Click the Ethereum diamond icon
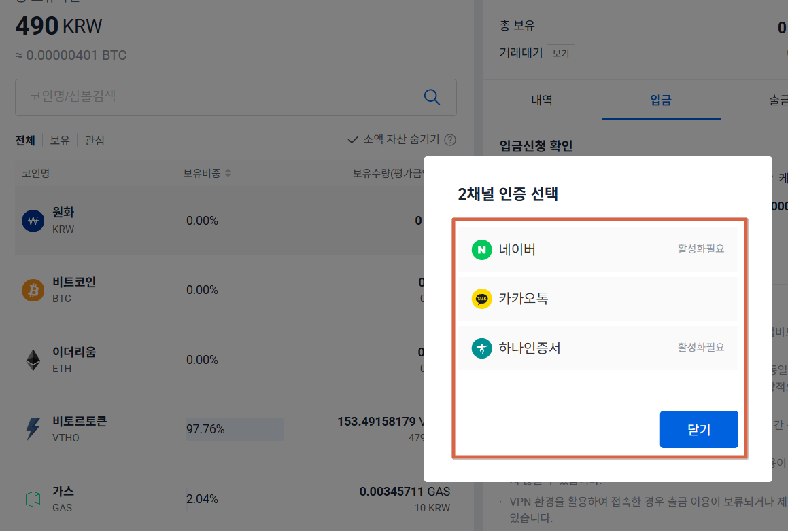This screenshot has height=531, width=788. click(x=33, y=360)
